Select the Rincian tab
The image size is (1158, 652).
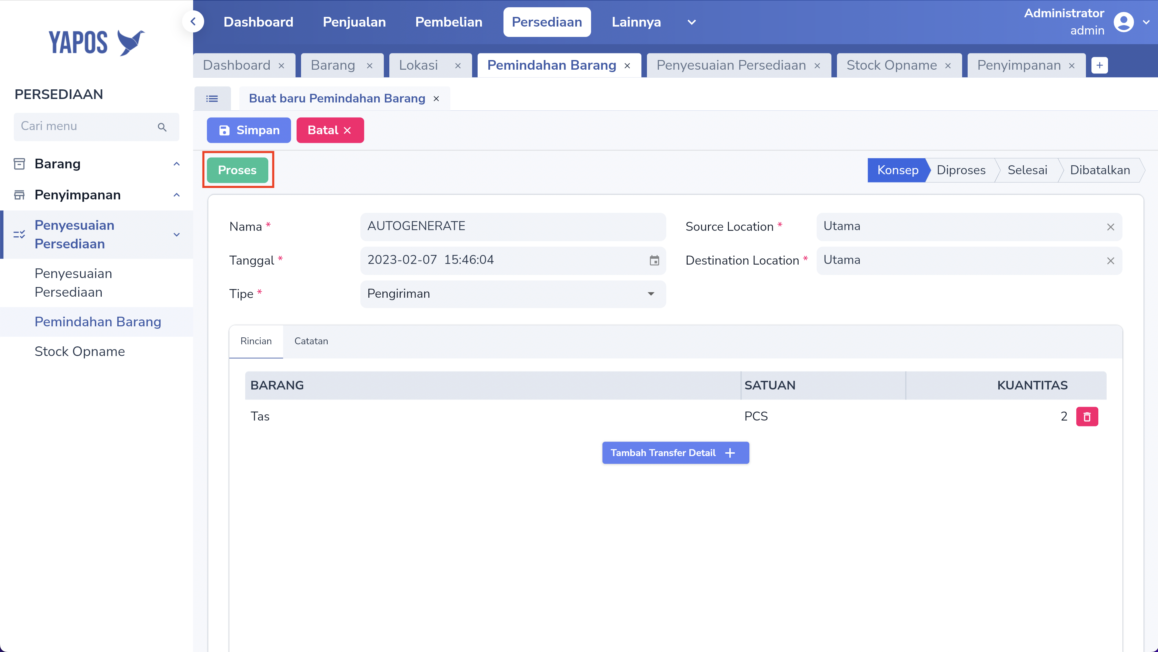(x=256, y=341)
